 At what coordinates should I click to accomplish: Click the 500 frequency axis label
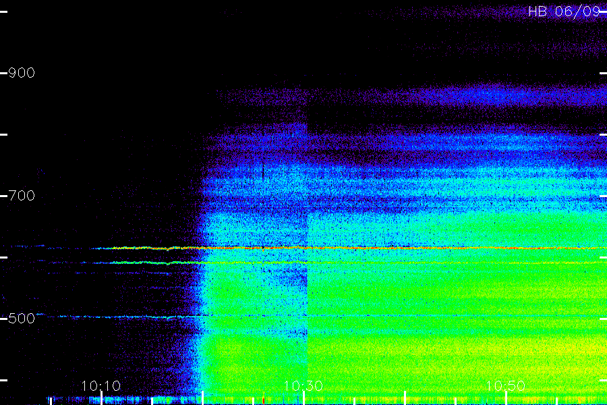pos(22,319)
